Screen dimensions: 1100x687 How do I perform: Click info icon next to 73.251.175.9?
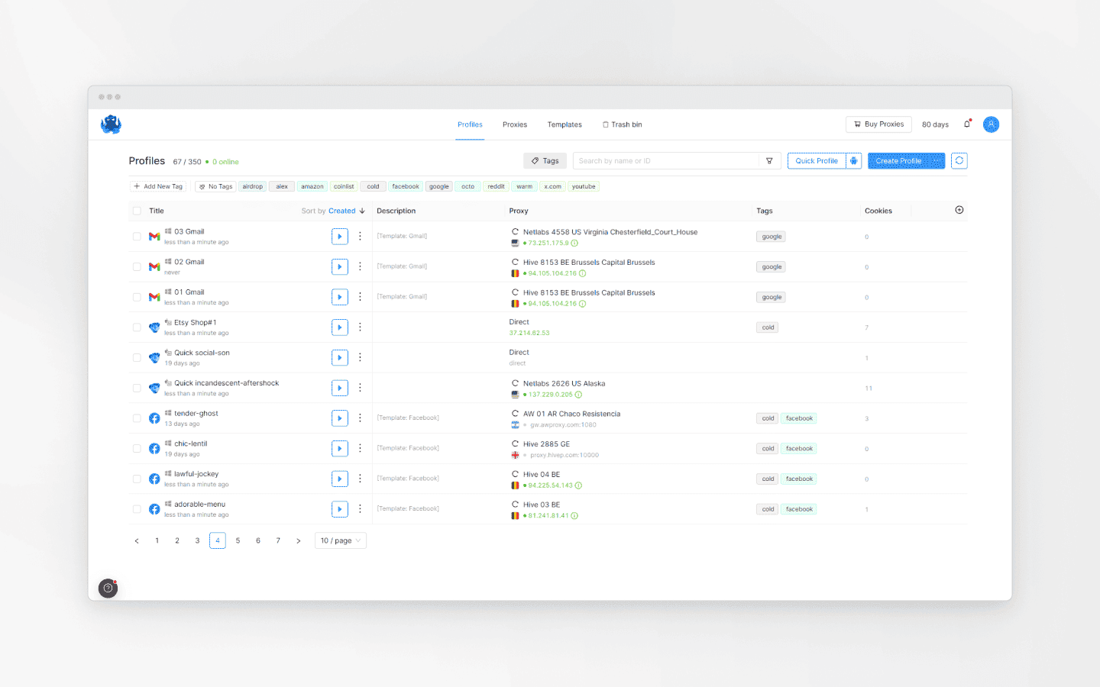click(574, 244)
